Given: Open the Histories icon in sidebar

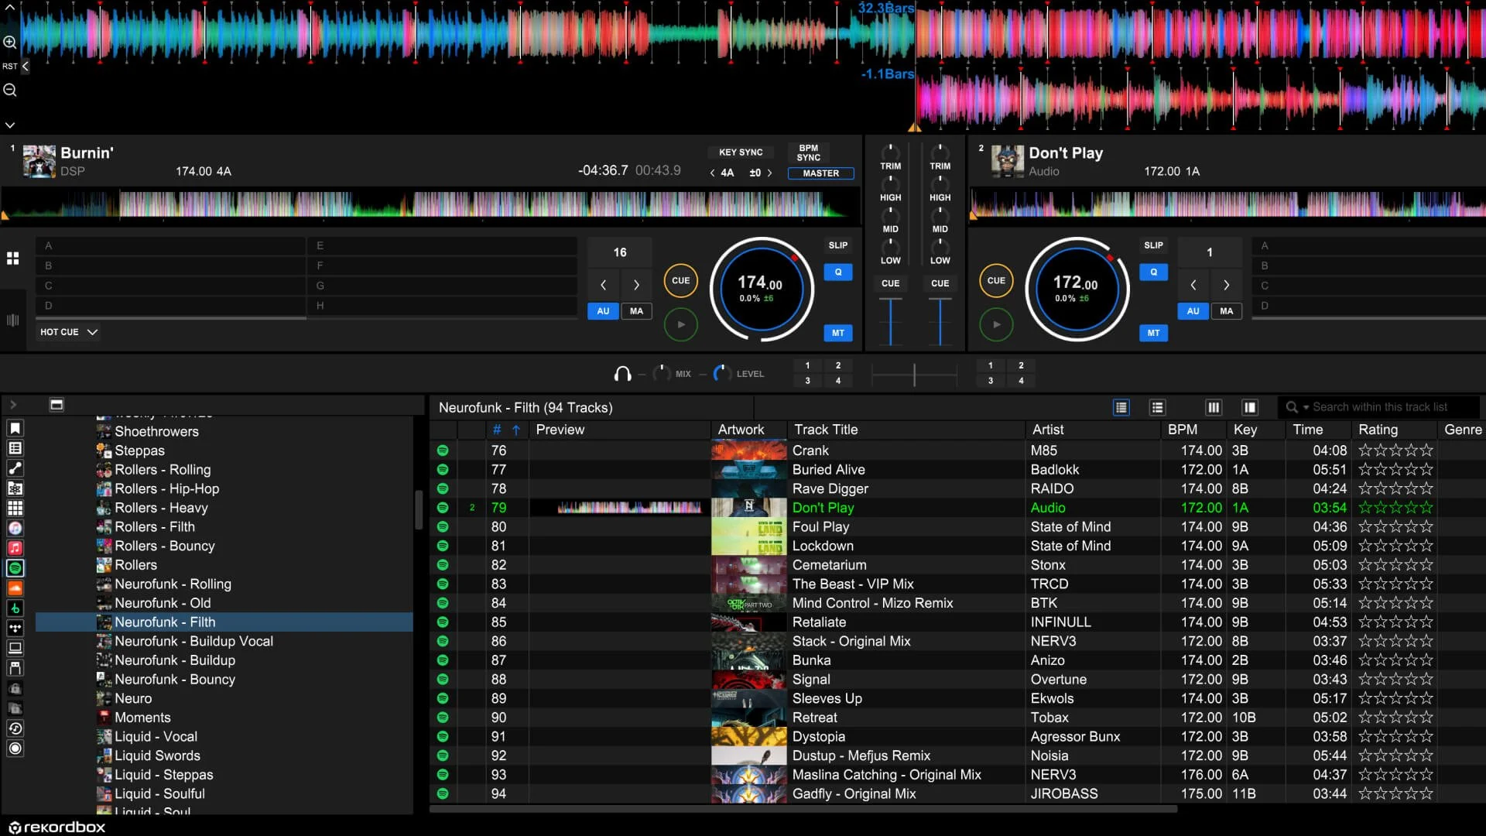Looking at the screenshot, I should [x=15, y=728].
